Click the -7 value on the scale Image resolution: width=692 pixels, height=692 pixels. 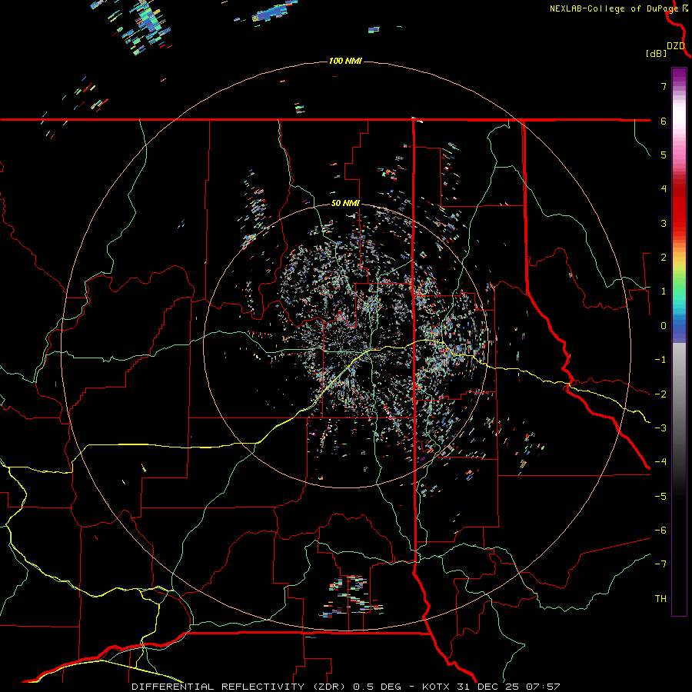pyautogui.click(x=660, y=564)
